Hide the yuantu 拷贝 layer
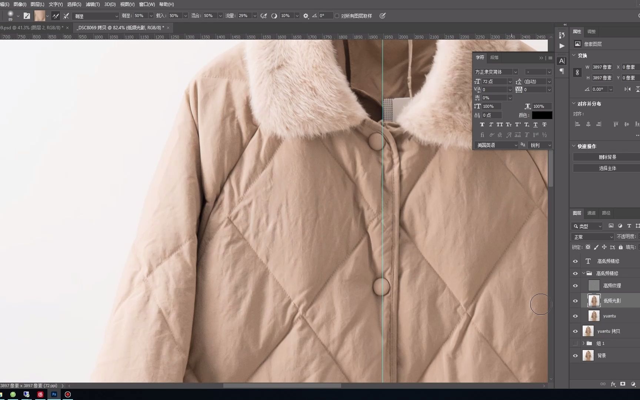 (575, 331)
